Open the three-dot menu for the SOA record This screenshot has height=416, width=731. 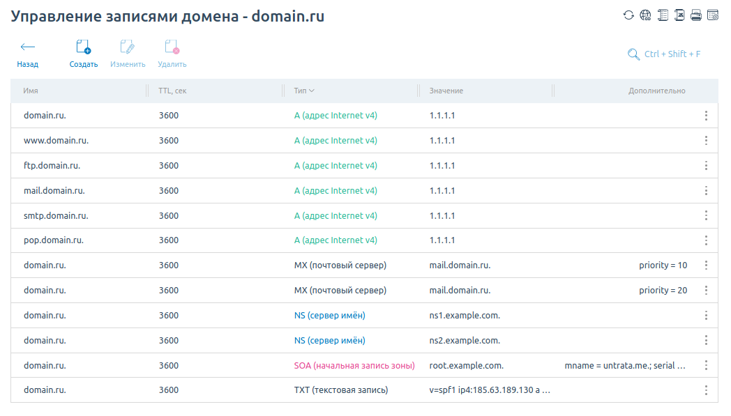(706, 365)
